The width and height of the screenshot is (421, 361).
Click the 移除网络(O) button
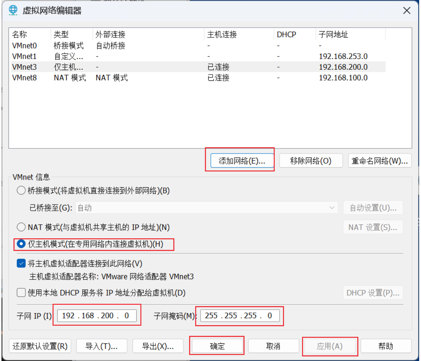311,161
